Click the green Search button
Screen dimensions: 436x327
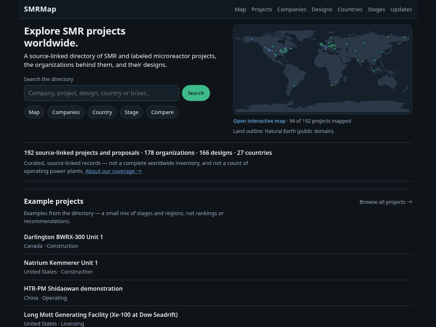tap(196, 93)
